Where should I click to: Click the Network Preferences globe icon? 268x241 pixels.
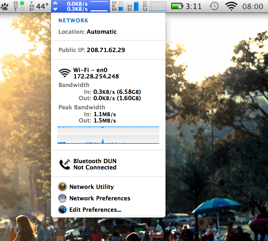coord(62,198)
